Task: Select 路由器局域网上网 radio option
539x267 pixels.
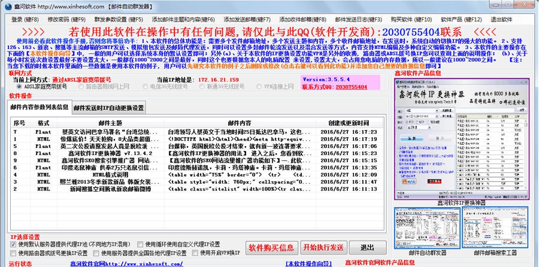Action: [x=104, y=87]
